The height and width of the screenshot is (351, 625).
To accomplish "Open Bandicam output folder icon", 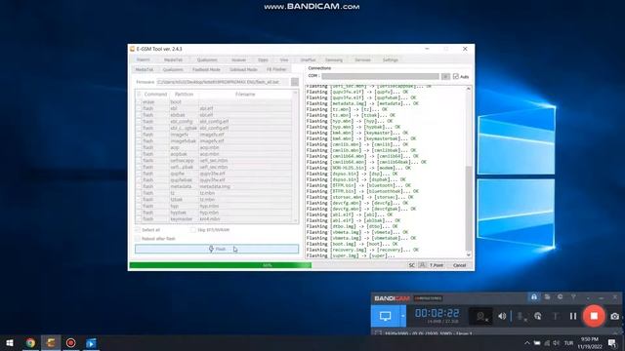I will point(547,297).
